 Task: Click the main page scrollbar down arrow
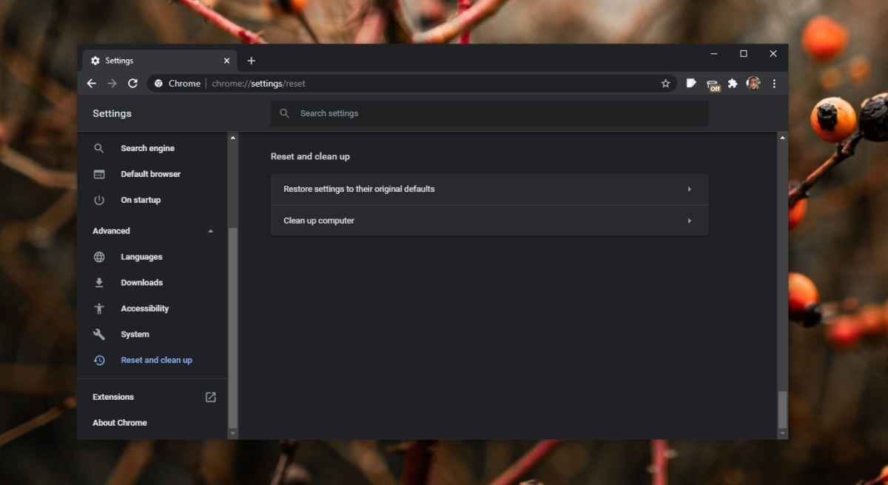[782, 433]
